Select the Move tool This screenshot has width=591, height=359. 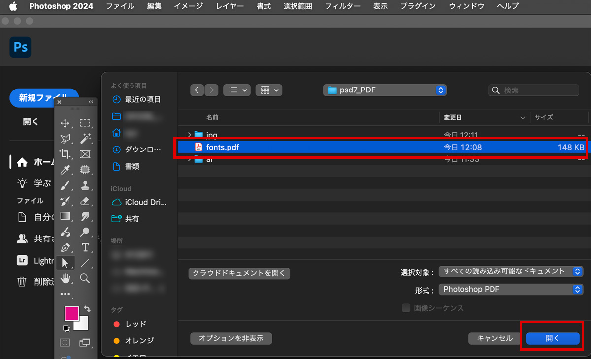(x=65, y=123)
